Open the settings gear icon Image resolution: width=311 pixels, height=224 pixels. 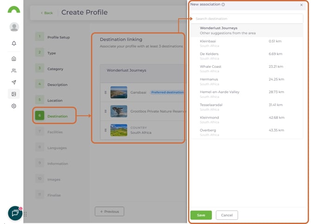point(14,106)
